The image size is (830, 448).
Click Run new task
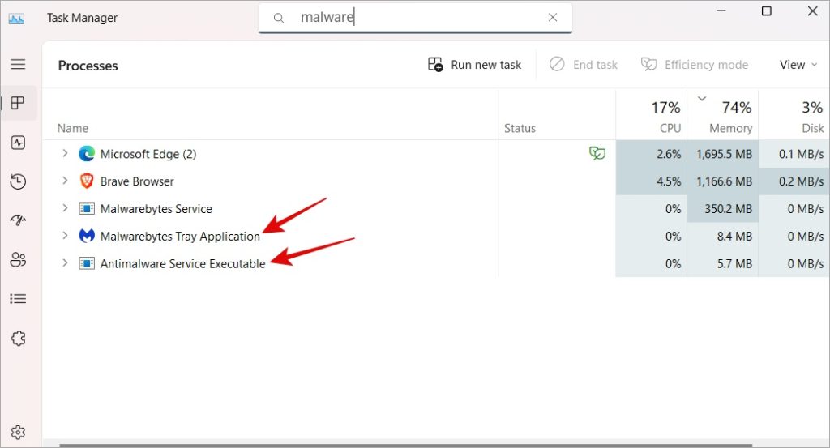[x=474, y=65]
